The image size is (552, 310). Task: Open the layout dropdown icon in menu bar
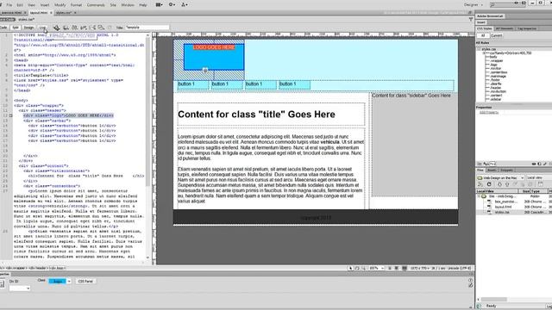159,4
